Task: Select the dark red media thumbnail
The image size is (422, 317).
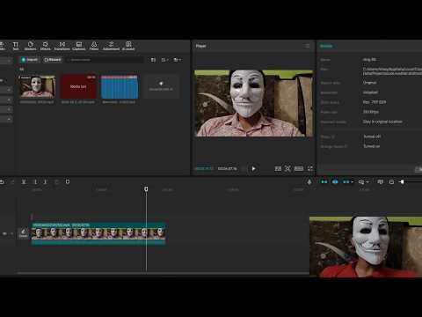Action: (x=78, y=86)
